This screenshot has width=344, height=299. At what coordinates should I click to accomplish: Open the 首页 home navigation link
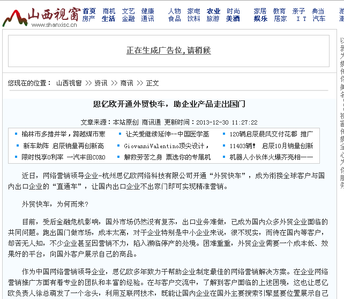[x=89, y=11]
